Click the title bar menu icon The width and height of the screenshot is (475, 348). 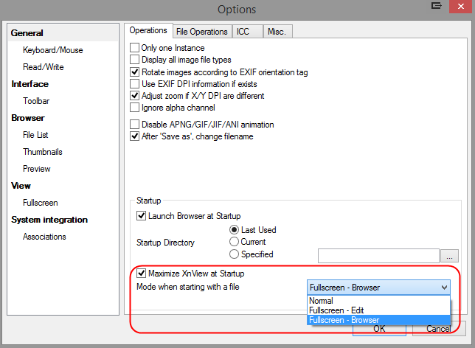click(x=436, y=6)
